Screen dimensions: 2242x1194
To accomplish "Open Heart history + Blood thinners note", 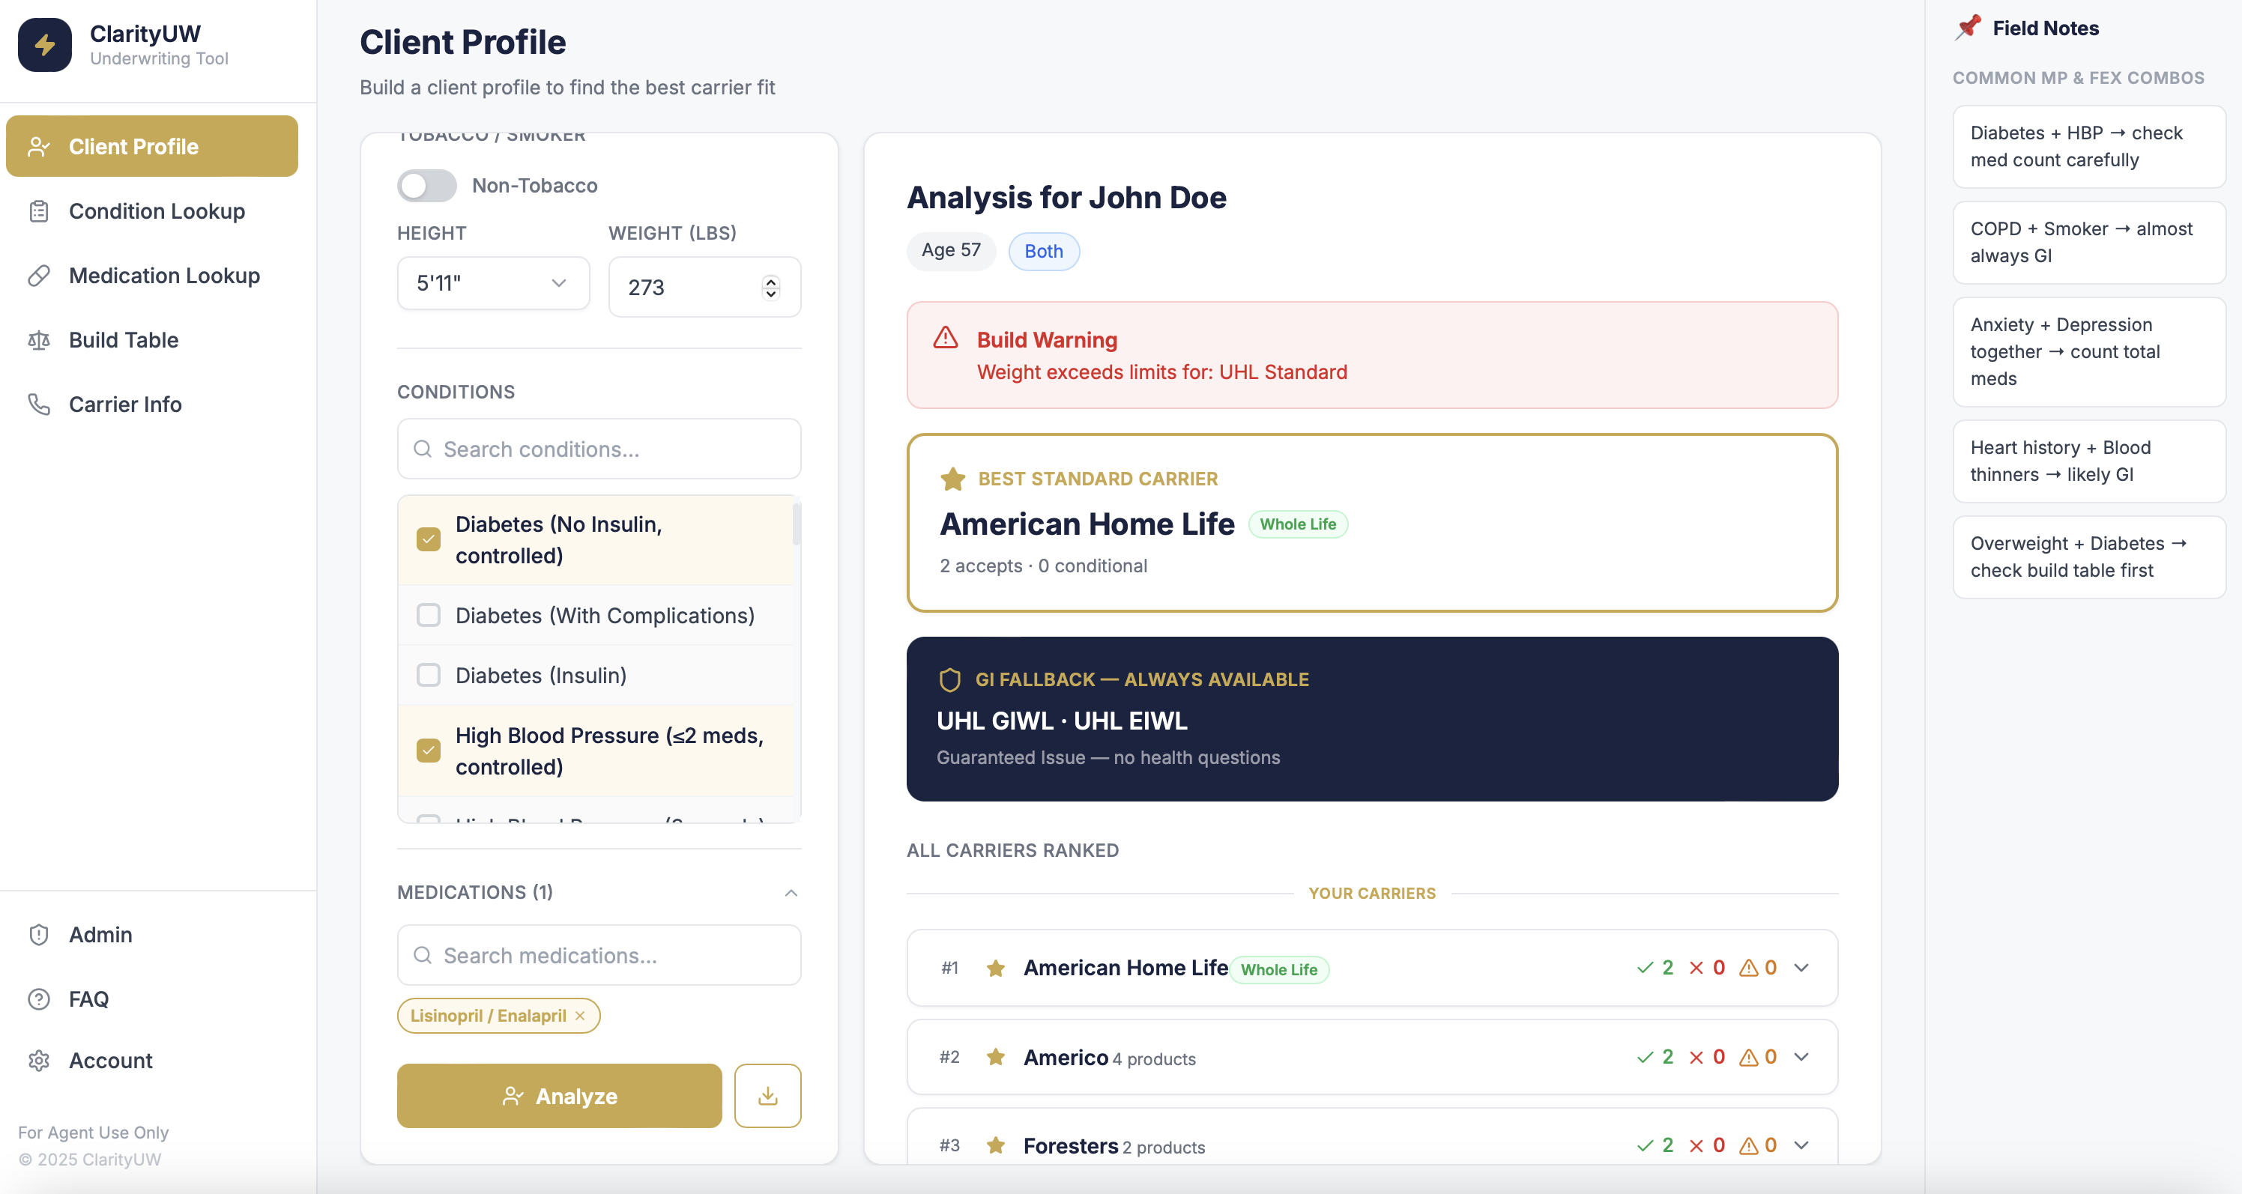I will point(2089,461).
